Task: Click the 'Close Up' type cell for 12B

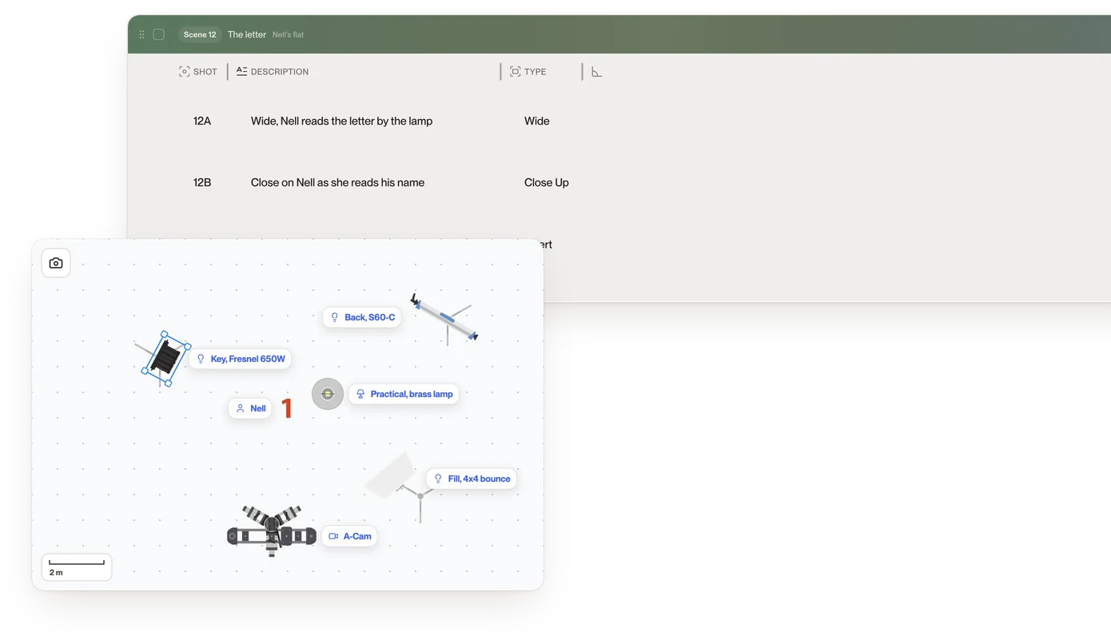Action: [547, 183]
